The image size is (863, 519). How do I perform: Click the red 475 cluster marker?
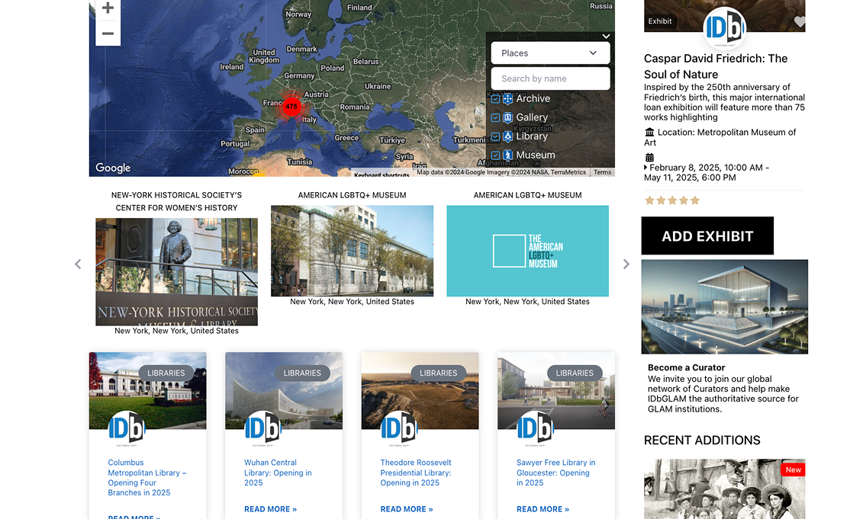291,107
